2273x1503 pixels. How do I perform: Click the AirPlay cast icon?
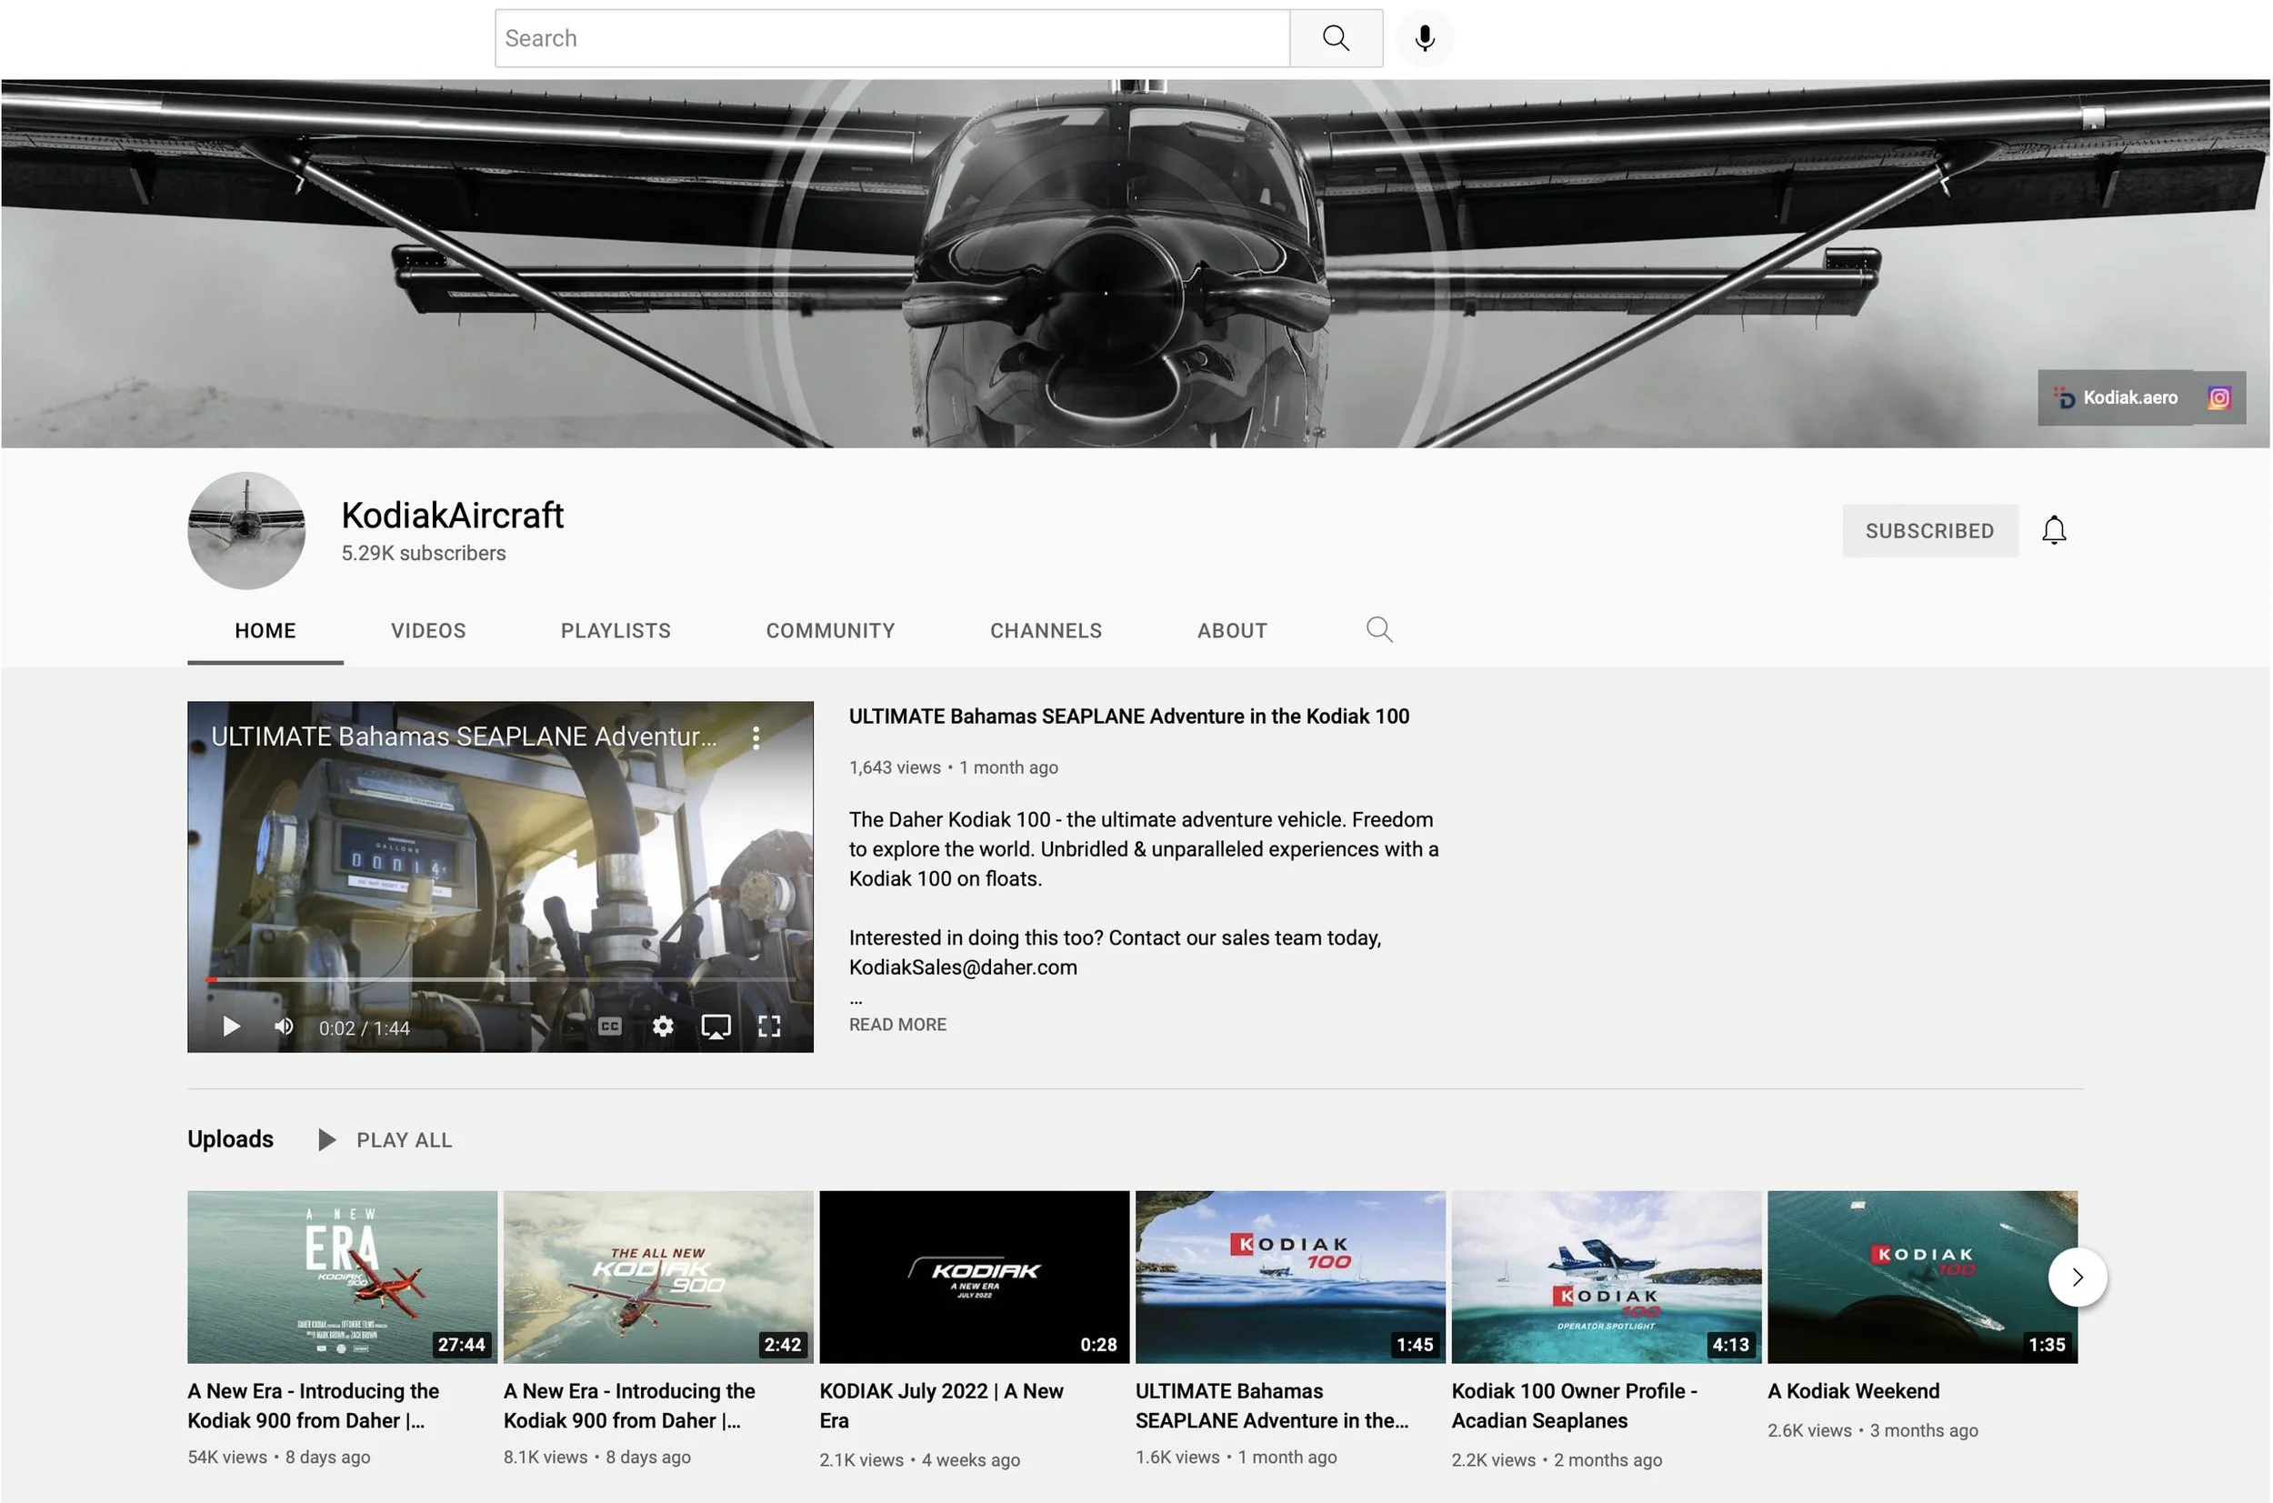pyautogui.click(x=716, y=1027)
